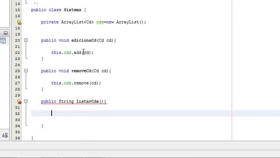The height and width of the screenshot is (158, 280).
Task: Click the method name adicionaCd
Action: [84, 40]
